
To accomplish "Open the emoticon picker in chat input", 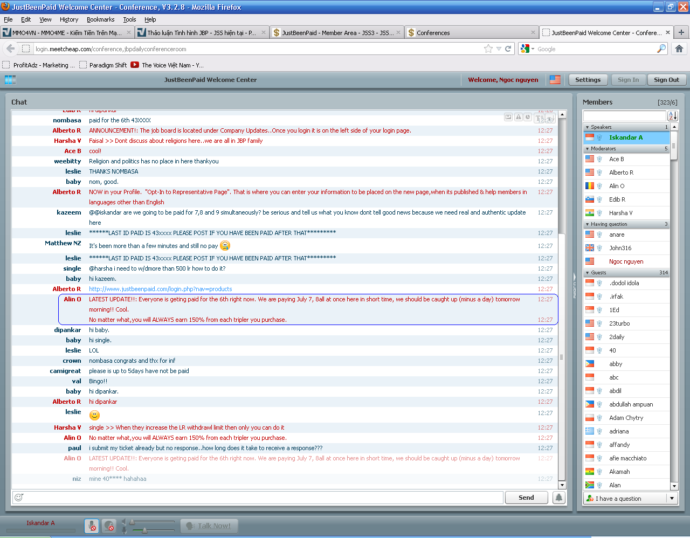I will tap(19, 498).
